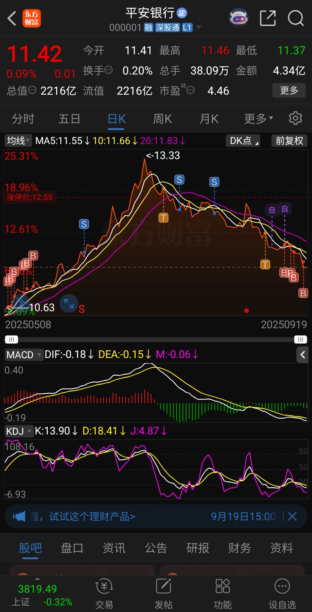Select the 日K tab
The height and width of the screenshot is (612, 312).
(x=116, y=119)
